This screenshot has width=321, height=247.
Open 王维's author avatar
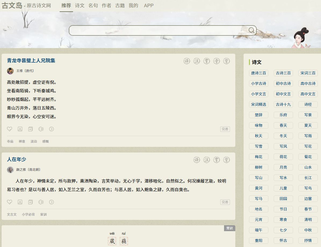point(10,71)
